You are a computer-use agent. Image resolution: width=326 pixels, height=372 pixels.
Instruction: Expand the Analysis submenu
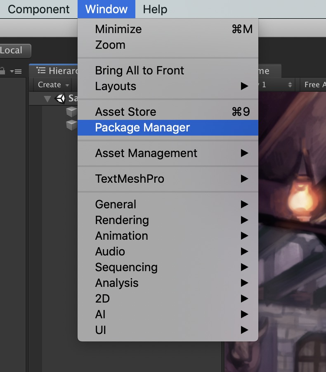(168, 283)
